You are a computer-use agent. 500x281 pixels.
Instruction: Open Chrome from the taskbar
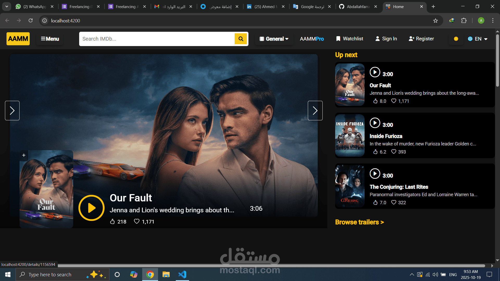pyautogui.click(x=150, y=274)
